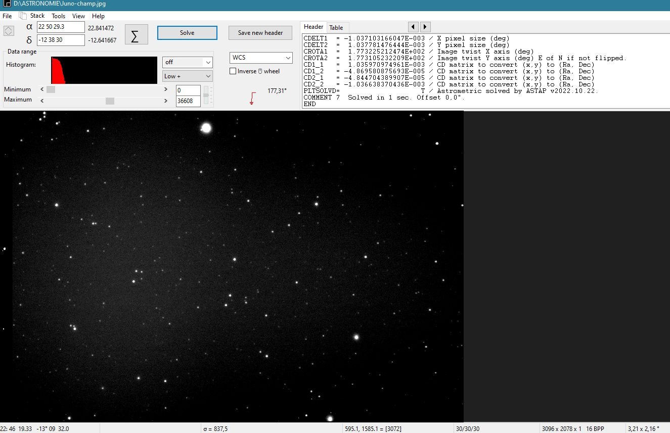
Task: Enable Inverse mouse wheel checkbox
Action: pyautogui.click(x=233, y=71)
